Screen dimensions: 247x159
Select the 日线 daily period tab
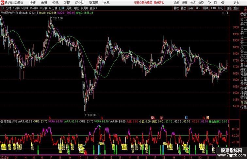pos(62,8)
